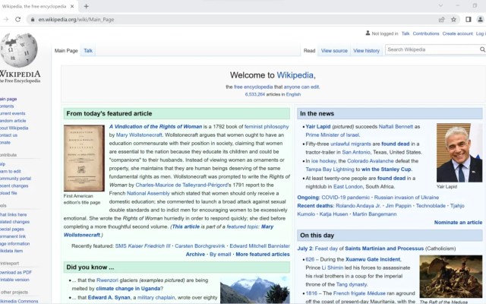Open SMS Kaiser Friedrich III link
Screen dimensions: 486x304
(143, 246)
